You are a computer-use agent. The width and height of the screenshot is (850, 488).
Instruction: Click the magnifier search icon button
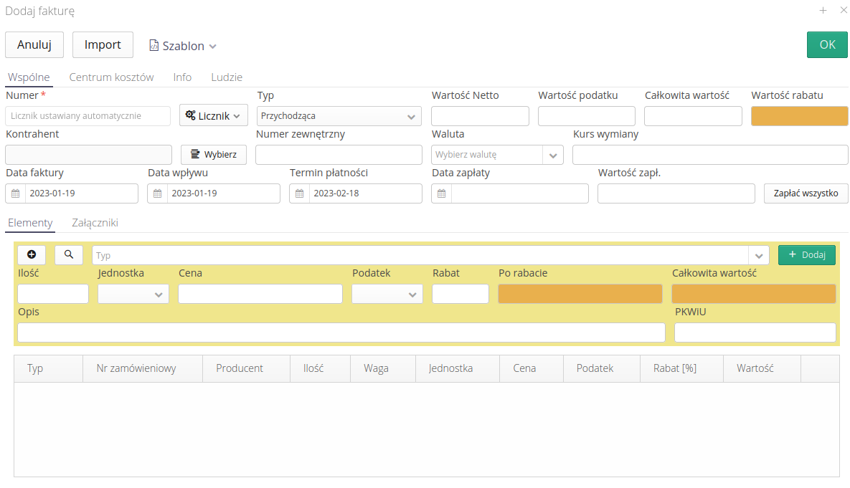(69, 254)
